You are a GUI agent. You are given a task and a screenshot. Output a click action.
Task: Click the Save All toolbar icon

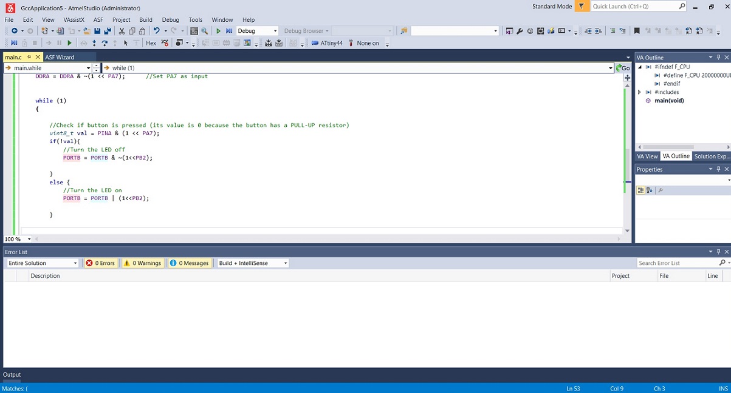click(108, 30)
